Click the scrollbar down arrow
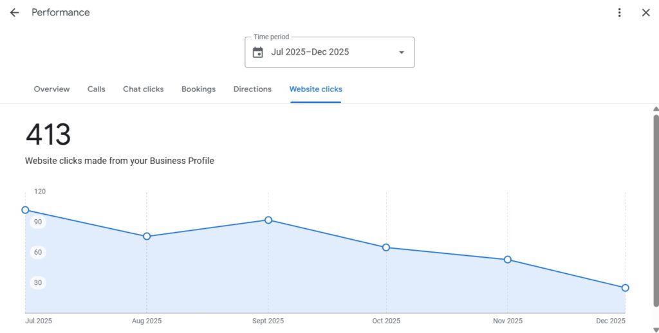The width and height of the screenshot is (659, 333). [655, 329]
